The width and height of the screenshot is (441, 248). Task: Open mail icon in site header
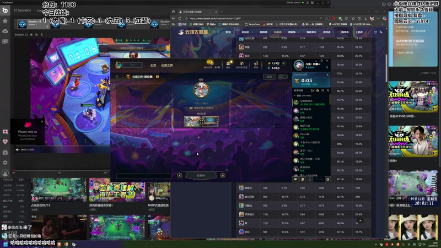pos(375,32)
